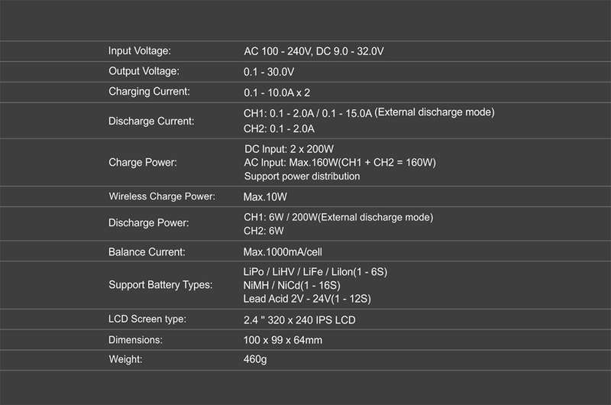Click the Output Voltage label
The width and height of the screenshot is (611, 405).
144,71
